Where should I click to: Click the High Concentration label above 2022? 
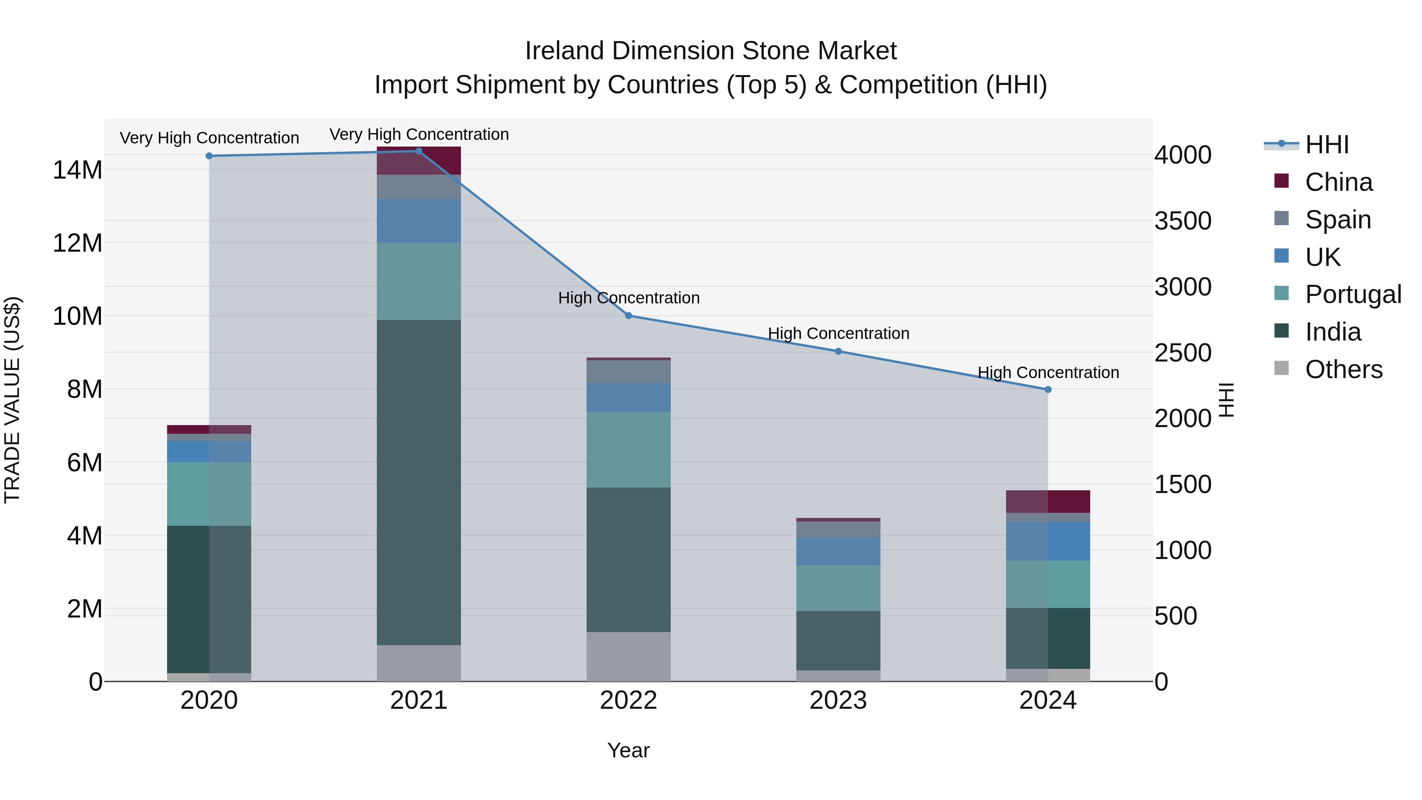coord(629,297)
